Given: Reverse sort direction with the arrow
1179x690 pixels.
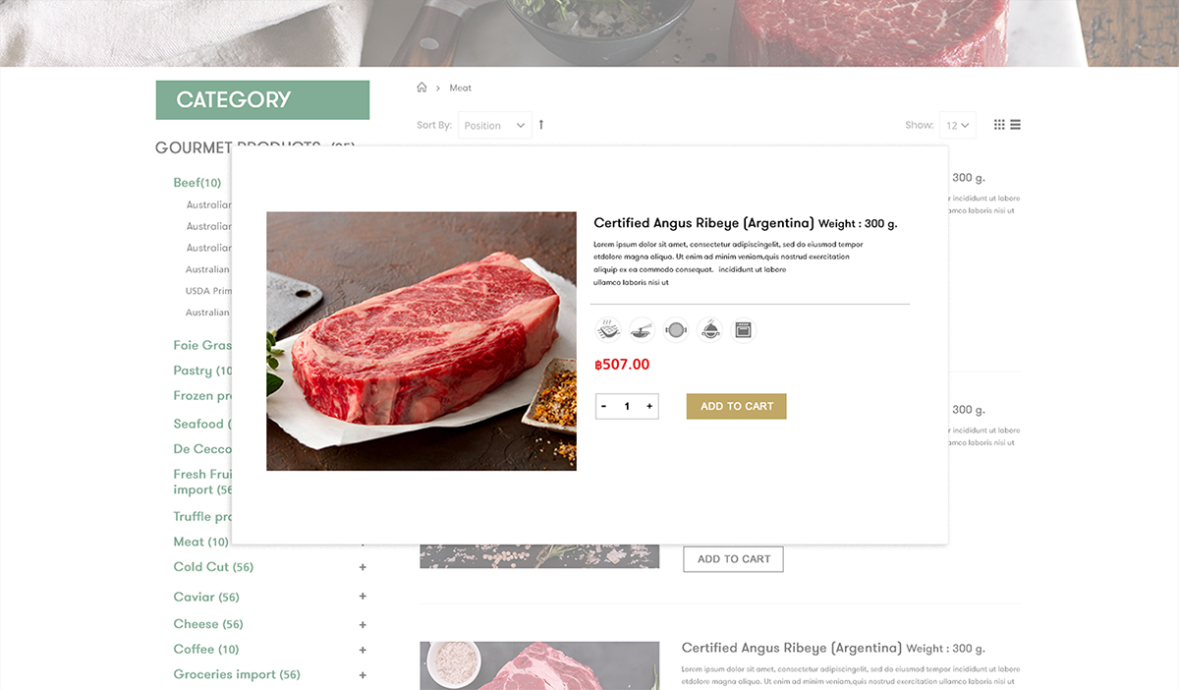Looking at the screenshot, I should [540, 125].
